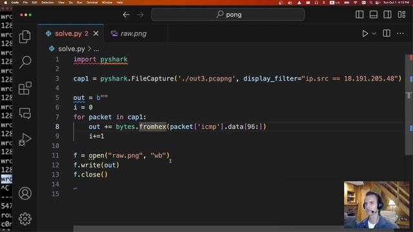This screenshot has height=232, width=413.
Task: Go back with the left arrow
Action: click(126, 15)
